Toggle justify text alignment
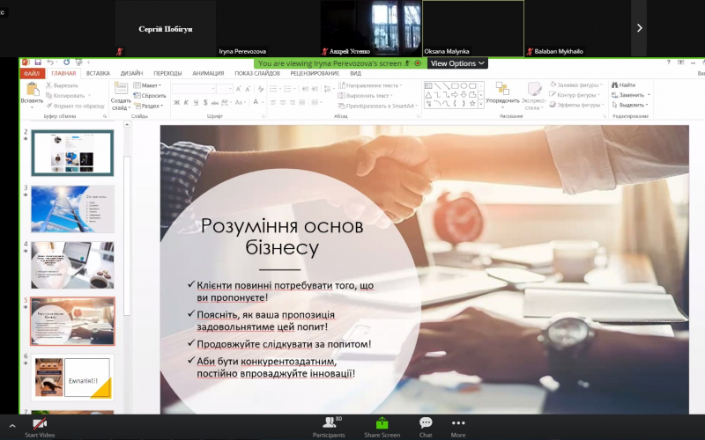Image resolution: width=705 pixels, height=440 pixels. click(302, 102)
